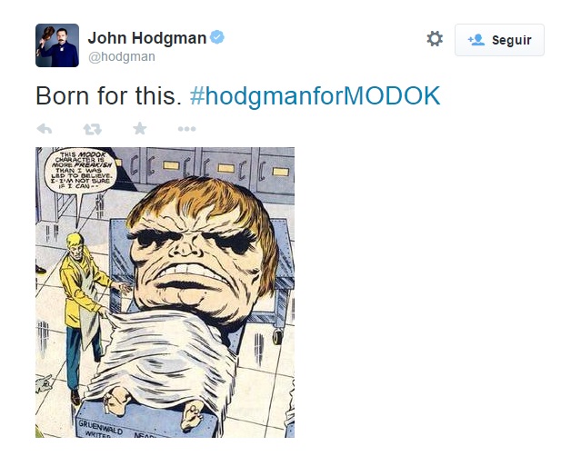Open the John Hodgman display name link
Screen dimensions: 581x456
click(147, 38)
